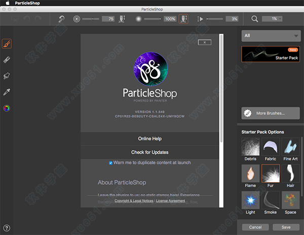The width and height of the screenshot is (304, 235).
Task: Open the zoom level dropdown showing 1%
Action: (x=272, y=19)
